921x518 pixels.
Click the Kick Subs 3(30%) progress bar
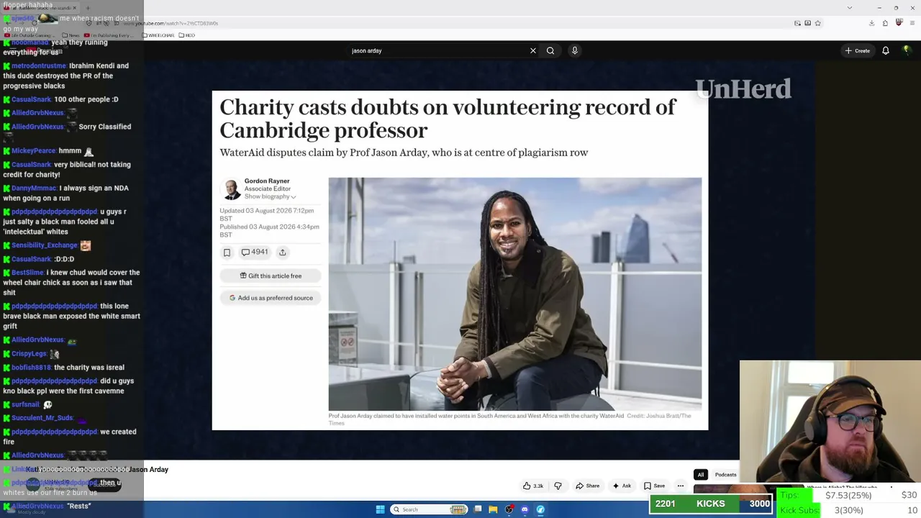point(849,510)
